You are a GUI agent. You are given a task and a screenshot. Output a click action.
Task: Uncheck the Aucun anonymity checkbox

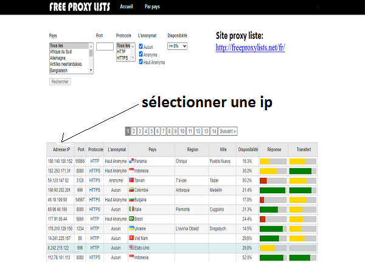click(x=141, y=46)
